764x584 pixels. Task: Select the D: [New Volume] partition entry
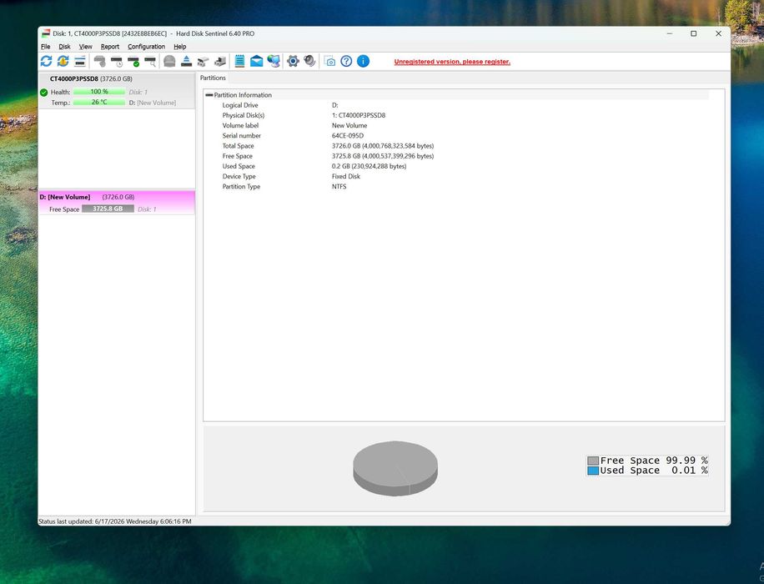(x=117, y=203)
